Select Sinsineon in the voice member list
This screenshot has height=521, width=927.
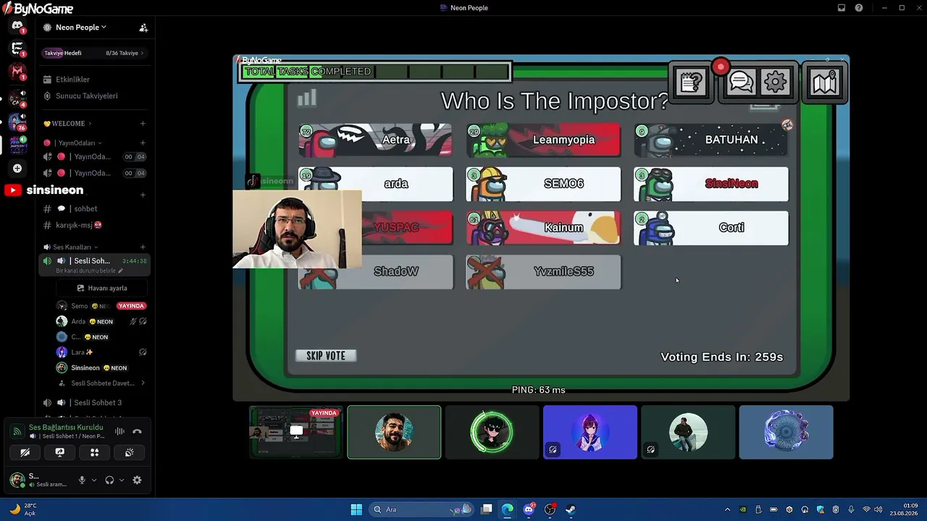click(x=101, y=368)
